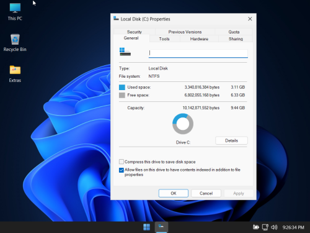Click the 9.44 GB capacity value
The height and width of the screenshot is (233, 310).
tap(238, 107)
